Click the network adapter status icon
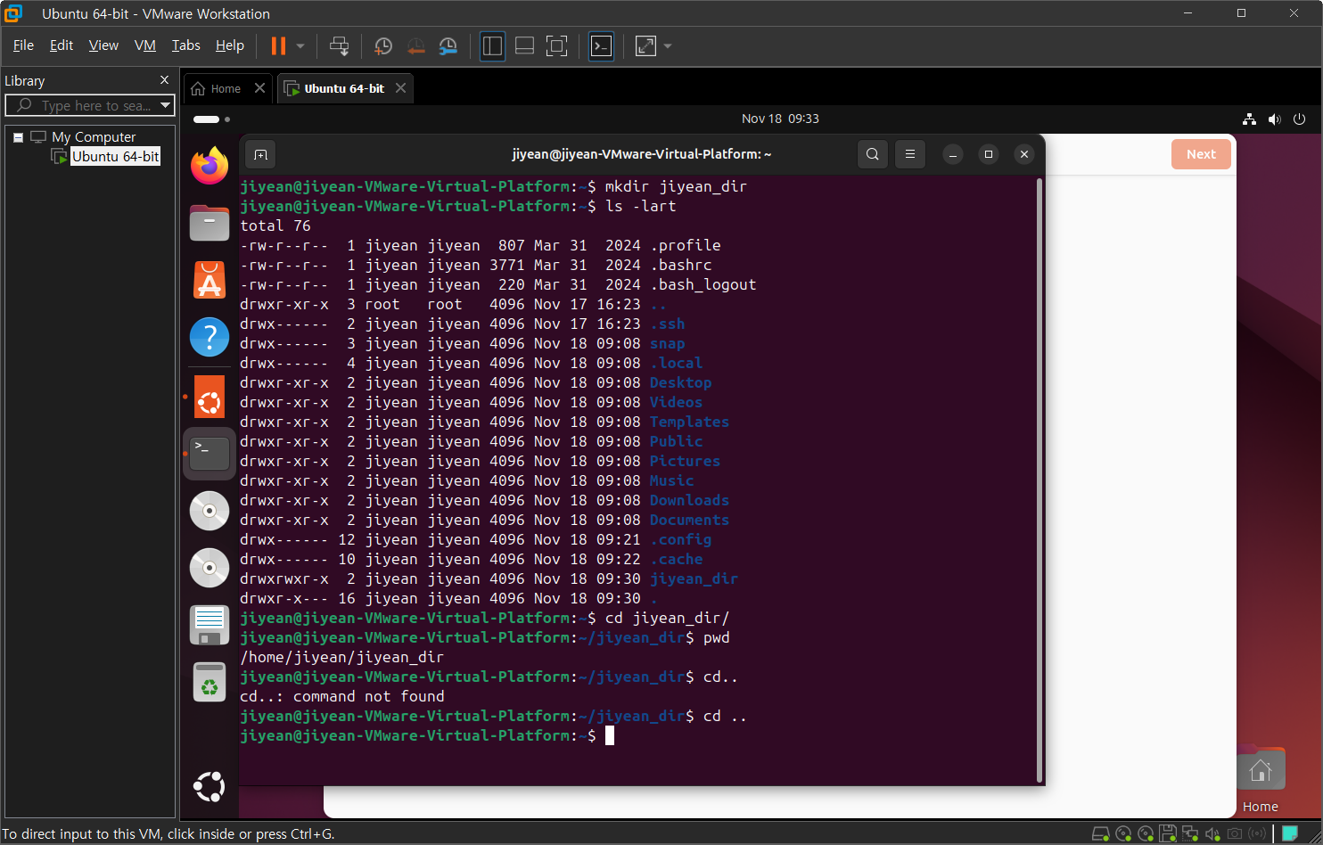This screenshot has width=1323, height=845. coord(1189,834)
